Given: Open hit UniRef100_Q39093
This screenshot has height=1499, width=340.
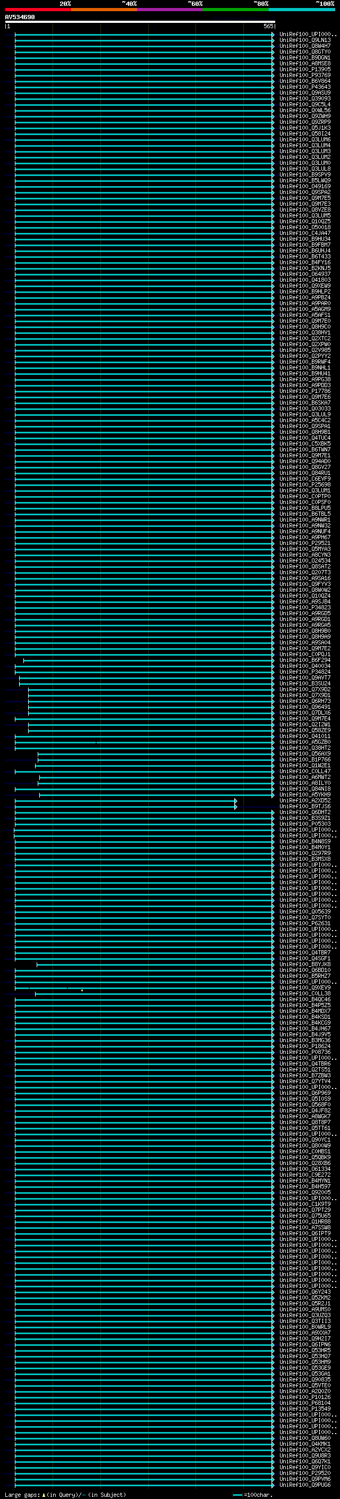Looking at the screenshot, I should [305, 98].
